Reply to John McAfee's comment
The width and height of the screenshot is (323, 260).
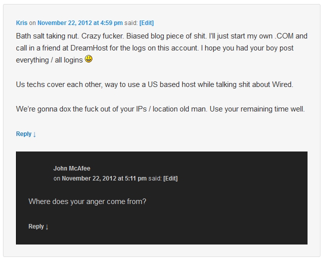[36, 226]
